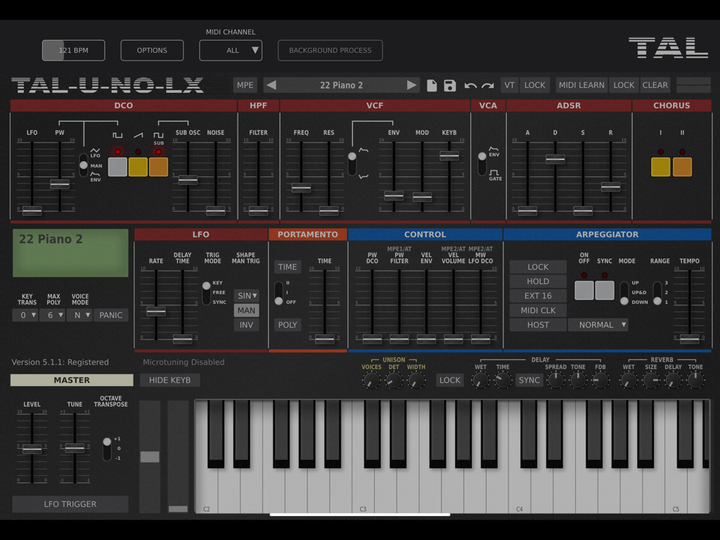Open the MIDI channel ALL dropdown
Image resolution: width=720 pixels, height=540 pixels.
click(x=231, y=50)
